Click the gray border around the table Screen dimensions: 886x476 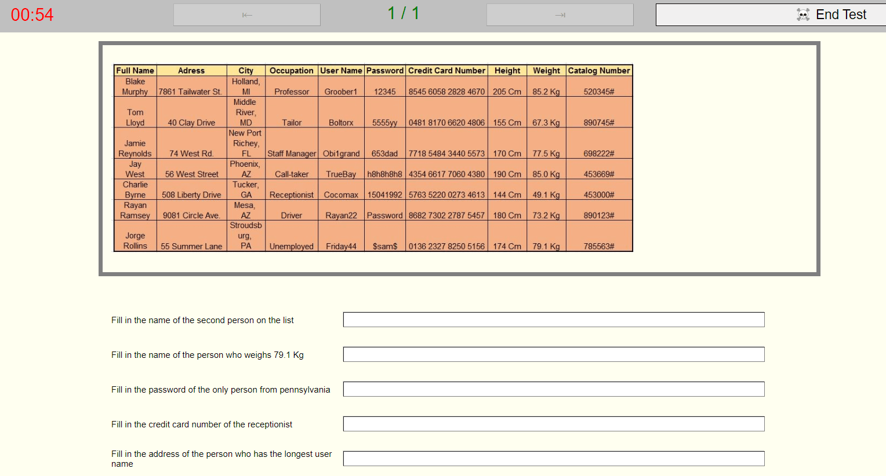click(x=459, y=44)
